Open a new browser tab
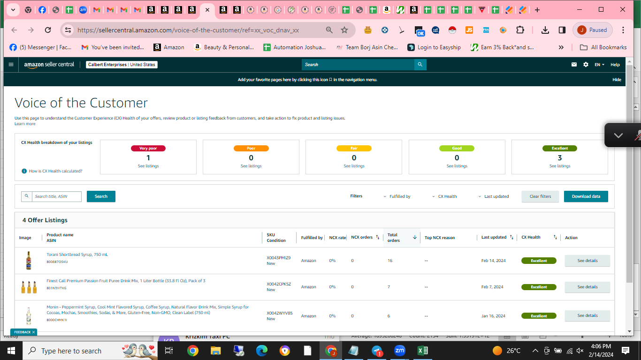 [537, 10]
